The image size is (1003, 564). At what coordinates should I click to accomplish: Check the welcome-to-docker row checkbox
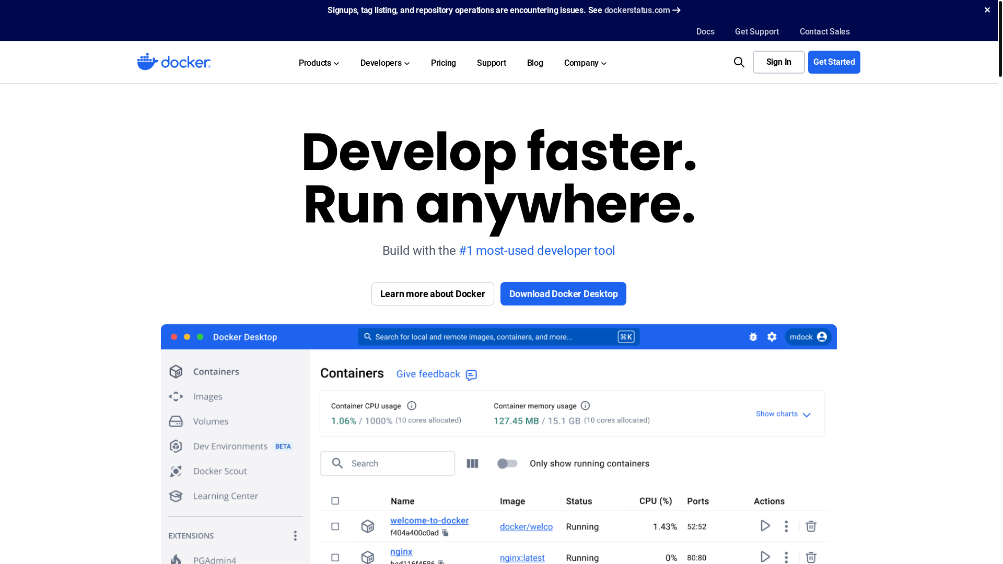click(335, 526)
